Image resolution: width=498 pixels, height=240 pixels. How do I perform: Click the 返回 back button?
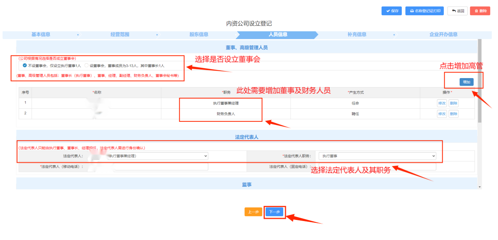coord(457,11)
